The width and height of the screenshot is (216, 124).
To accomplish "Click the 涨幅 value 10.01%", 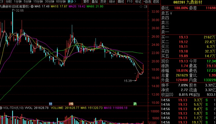I will click(x=182, y=71).
